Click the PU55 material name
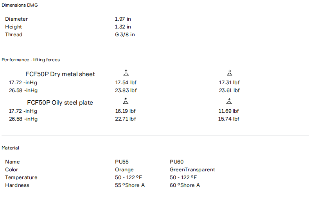Screen dimensions: 309x201 (122, 162)
